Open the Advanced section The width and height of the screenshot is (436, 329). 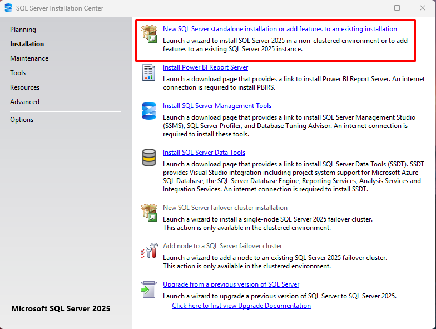click(x=24, y=102)
